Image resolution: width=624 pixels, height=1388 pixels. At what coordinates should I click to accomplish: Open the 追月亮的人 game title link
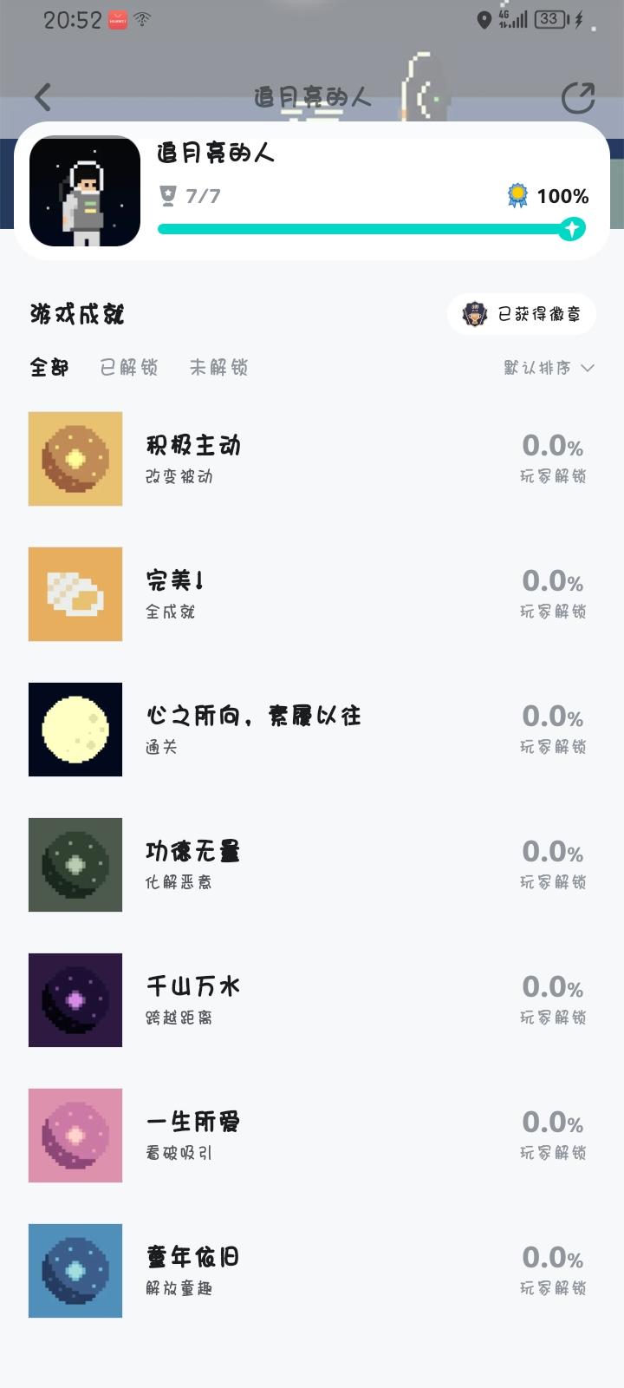point(216,154)
